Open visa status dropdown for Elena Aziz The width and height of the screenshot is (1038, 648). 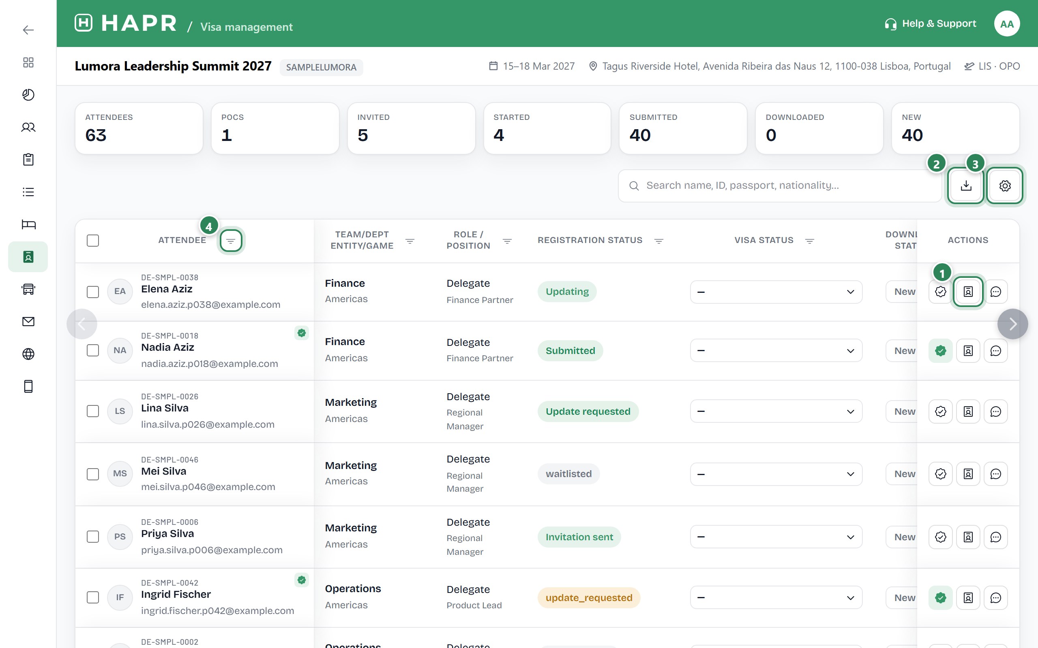click(776, 292)
